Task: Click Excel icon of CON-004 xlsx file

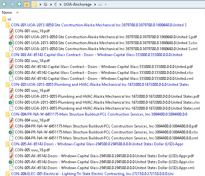Action: point(11,132)
